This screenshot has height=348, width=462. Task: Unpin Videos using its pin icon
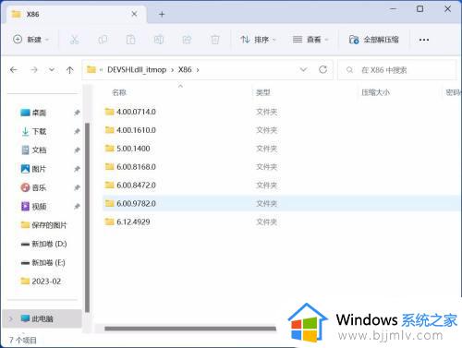pos(77,207)
